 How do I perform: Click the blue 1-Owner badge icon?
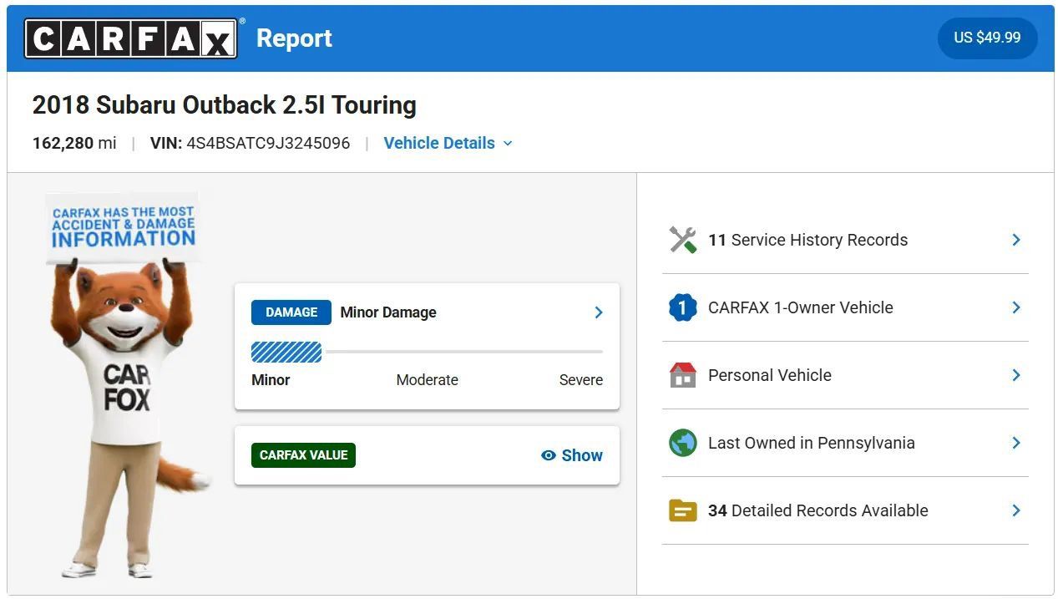(x=682, y=307)
